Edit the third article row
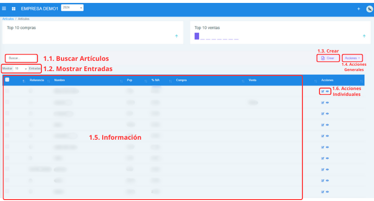 tap(323, 114)
